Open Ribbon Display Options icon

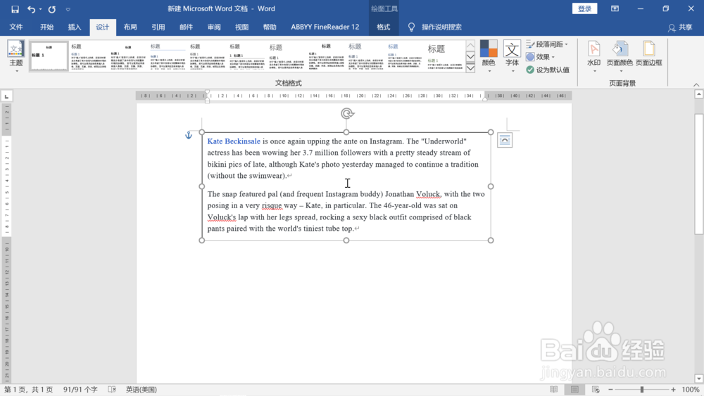pos(615,8)
